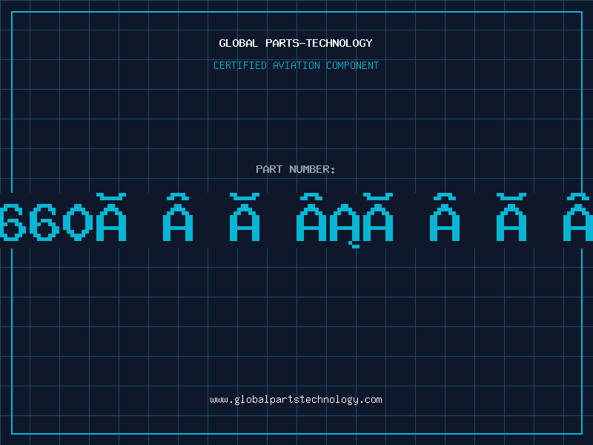The width and height of the screenshot is (593, 445).
Task: Select the CERTIFIED AVIATION COMPONENT subtitle
Action: pos(296,65)
